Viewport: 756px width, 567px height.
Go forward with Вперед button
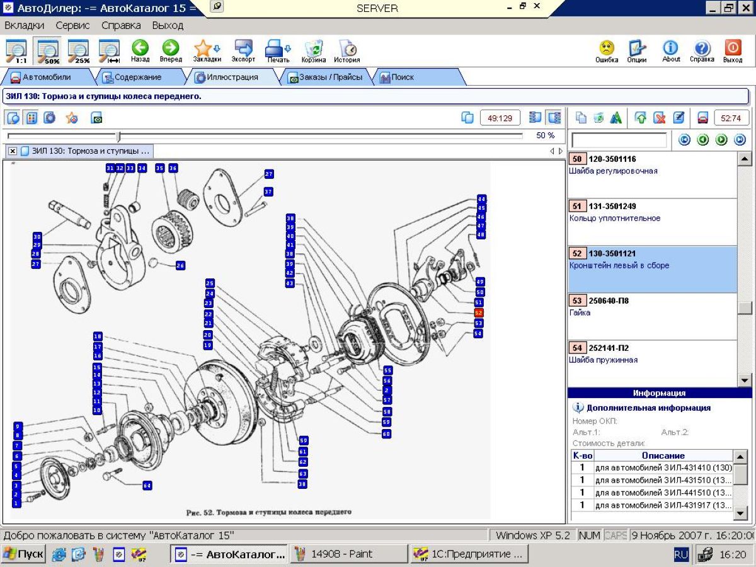171,51
